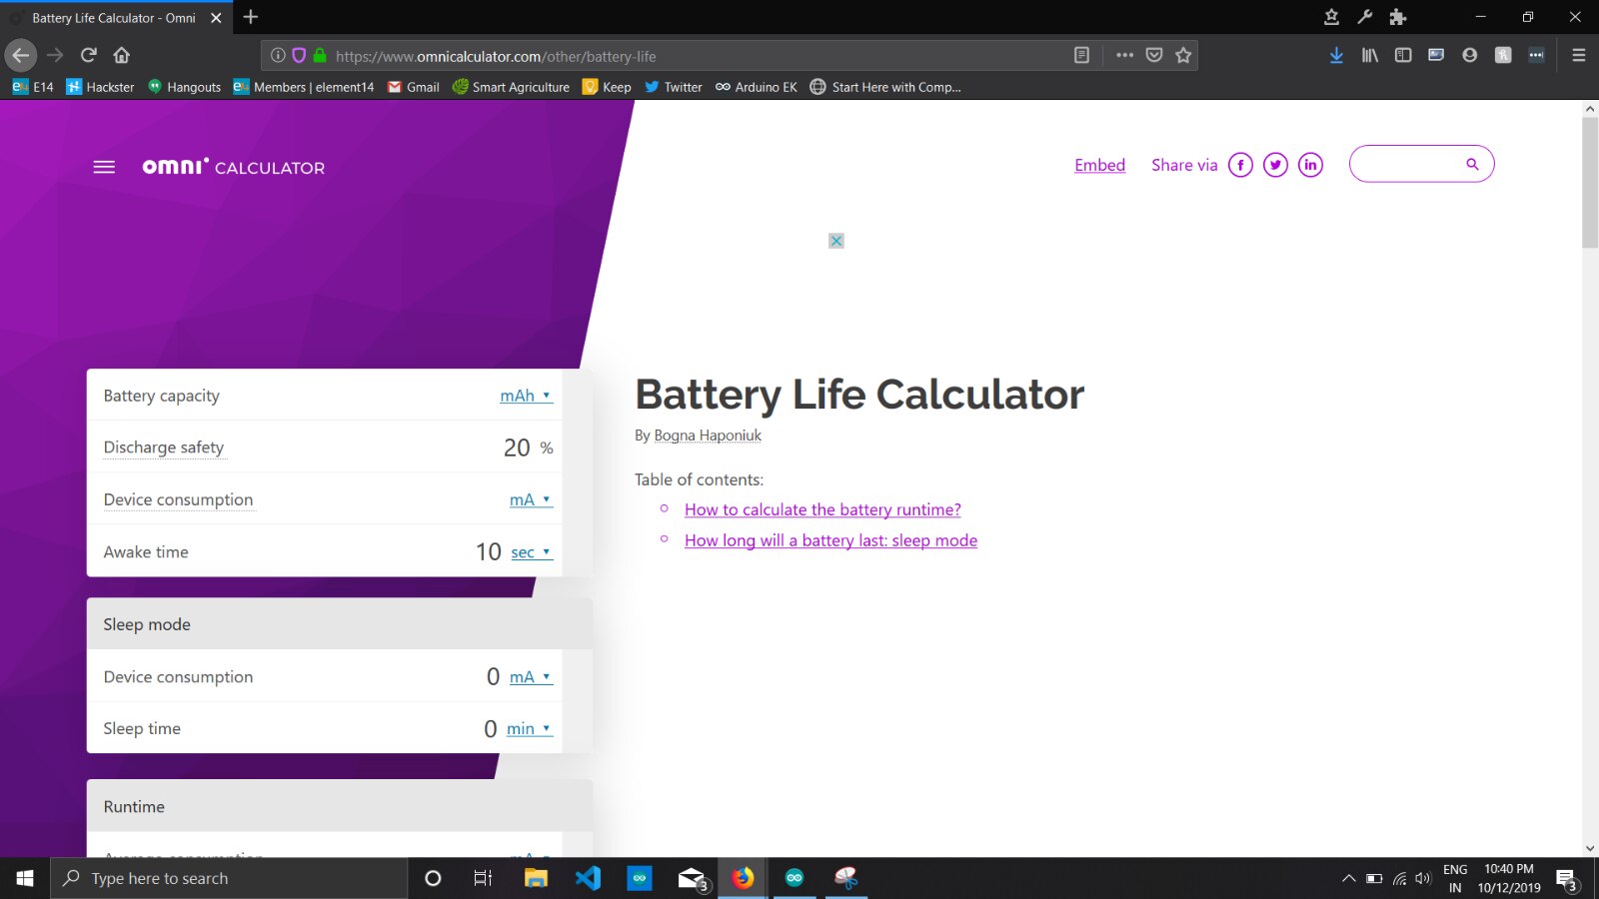Open the volume control in system tray
This screenshot has height=899, width=1599.
[x=1423, y=879]
